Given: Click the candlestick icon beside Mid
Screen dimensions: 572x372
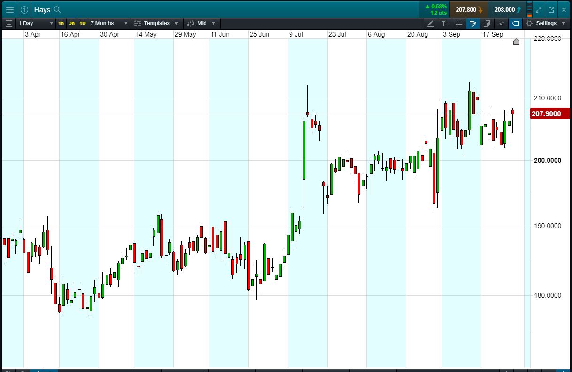Looking at the screenshot, I should tap(191, 23).
